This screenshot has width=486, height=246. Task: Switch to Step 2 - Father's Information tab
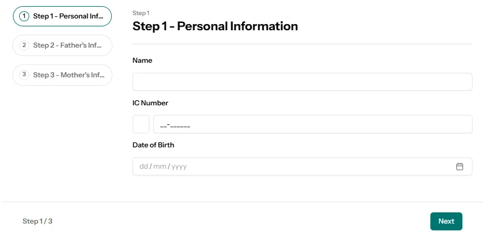pyautogui.click(x=68, y=45)
